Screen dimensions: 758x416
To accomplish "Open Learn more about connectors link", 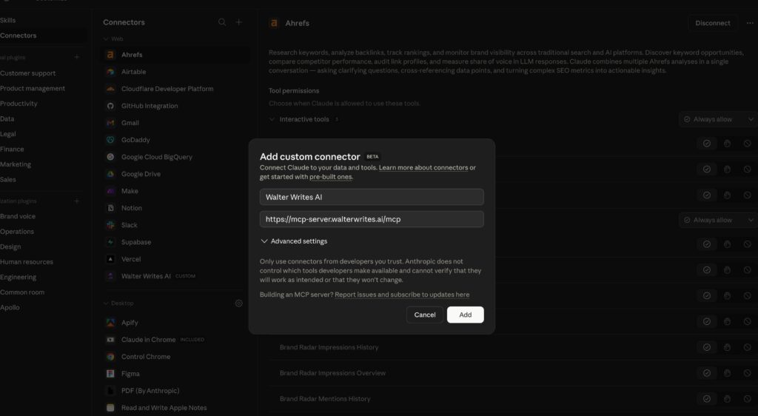I will point(423,167).
